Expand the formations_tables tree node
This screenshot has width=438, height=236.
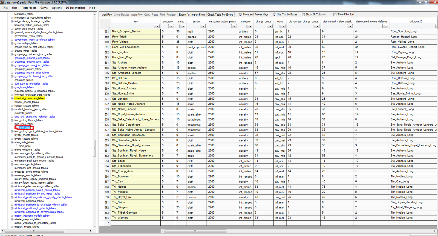(12, 14)
